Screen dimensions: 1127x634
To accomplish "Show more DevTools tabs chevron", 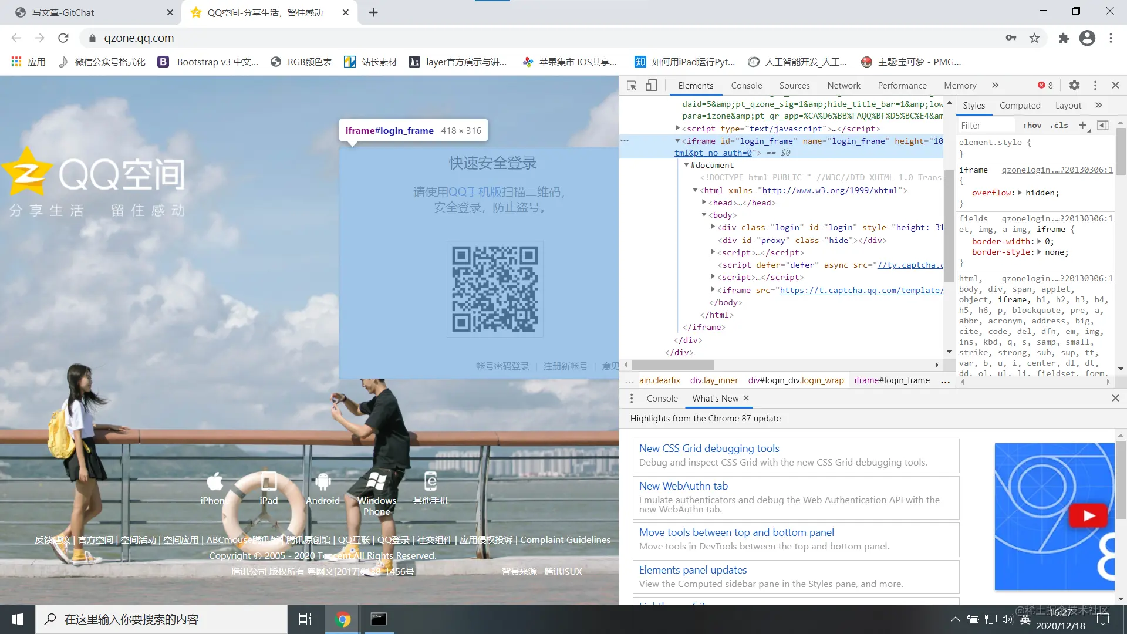I will pos(996,85).
